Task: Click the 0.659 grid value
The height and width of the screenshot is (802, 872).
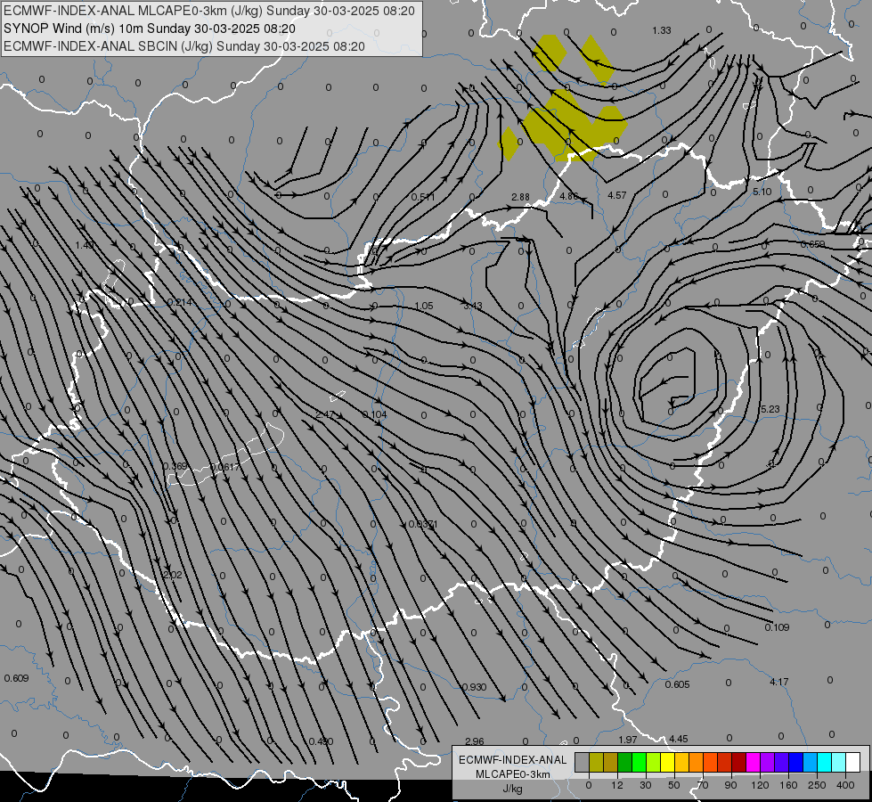Action: pyautogui.click(x=812, y=244)
